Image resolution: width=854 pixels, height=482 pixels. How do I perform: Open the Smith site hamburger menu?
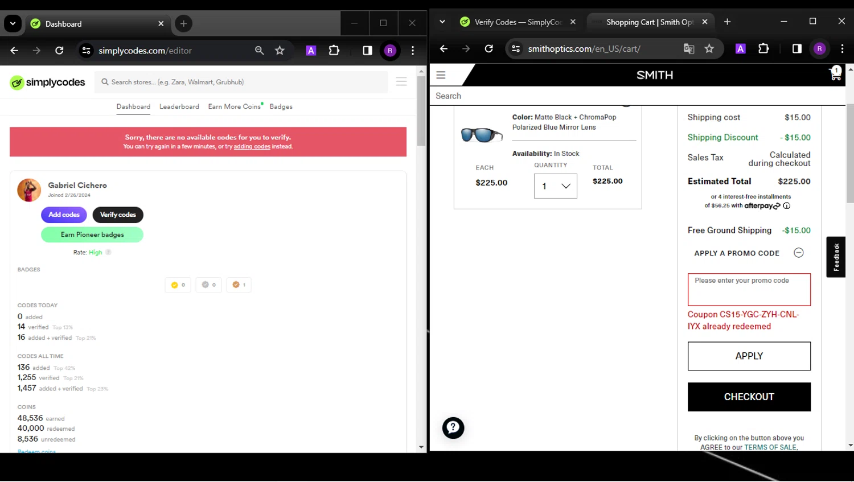coord(441,75)
